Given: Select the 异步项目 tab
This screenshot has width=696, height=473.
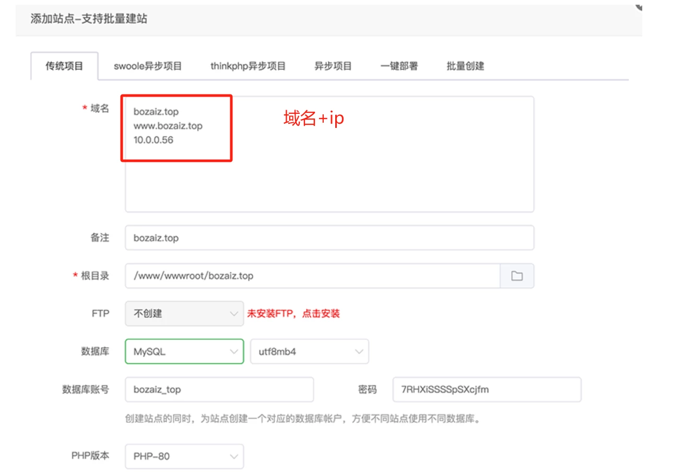Looking at the screenshot, I should coord(333,66).
